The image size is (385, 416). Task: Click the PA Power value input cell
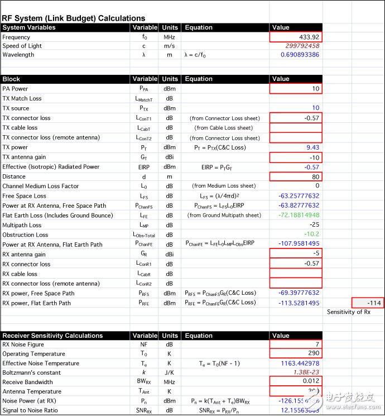(x=296, y=89)
